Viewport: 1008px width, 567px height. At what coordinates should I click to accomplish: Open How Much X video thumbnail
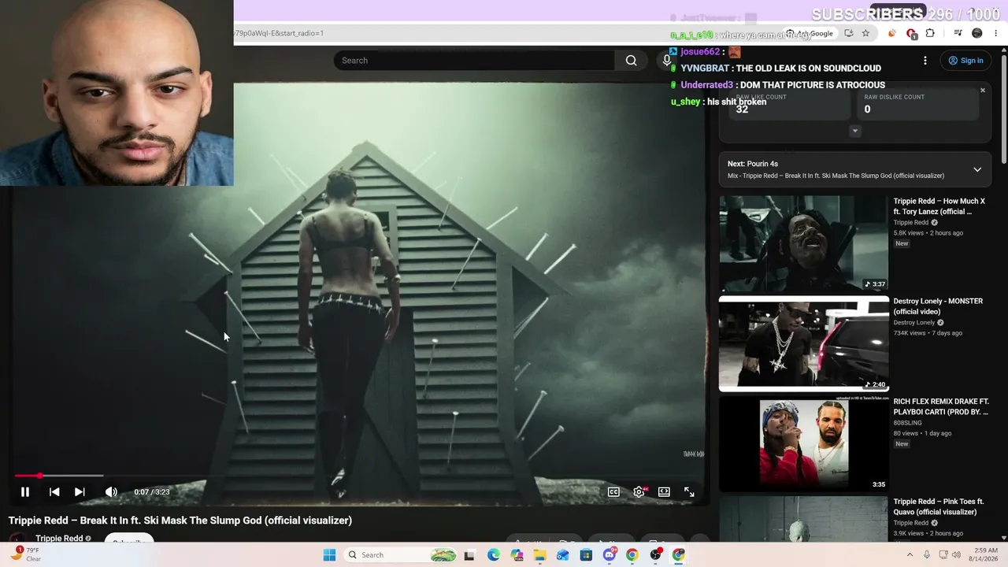[x=803, y=243]
